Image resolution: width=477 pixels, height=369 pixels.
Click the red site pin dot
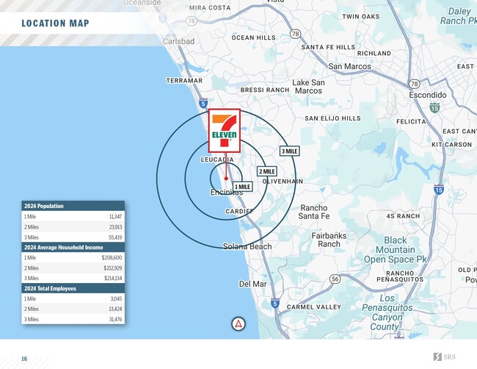tap(226, 178)
